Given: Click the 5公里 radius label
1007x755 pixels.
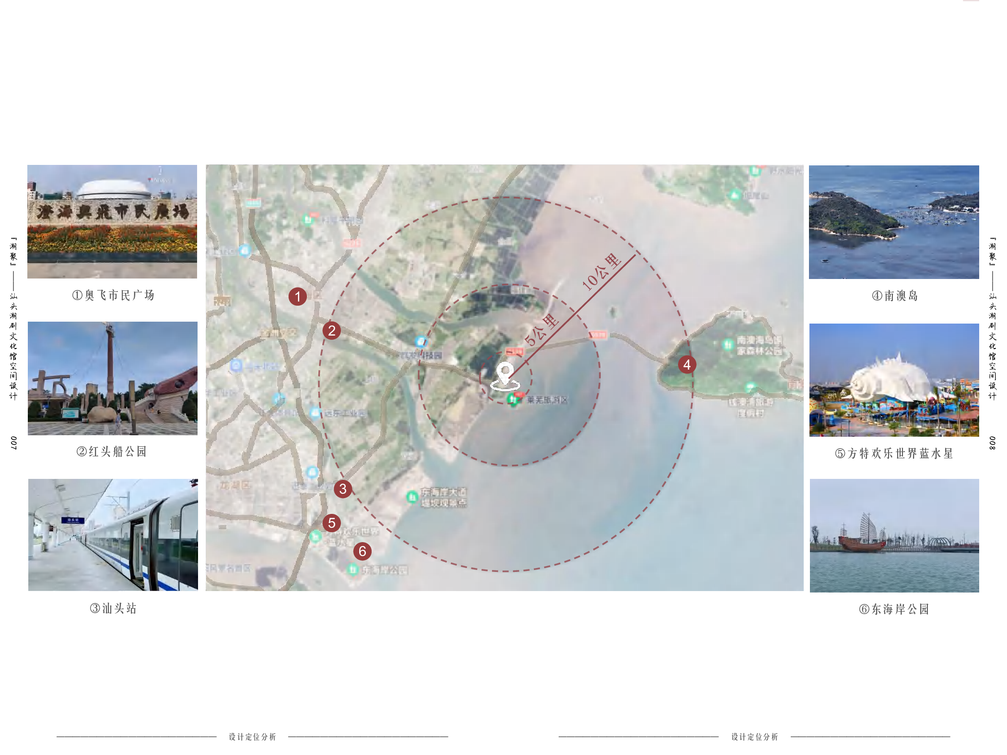Looking at the screenshot, I should [541, 330].
